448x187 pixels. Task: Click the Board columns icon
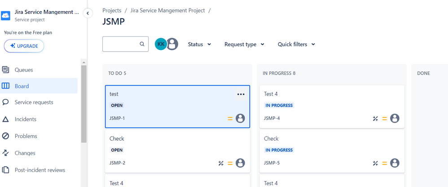pos(5,86)
